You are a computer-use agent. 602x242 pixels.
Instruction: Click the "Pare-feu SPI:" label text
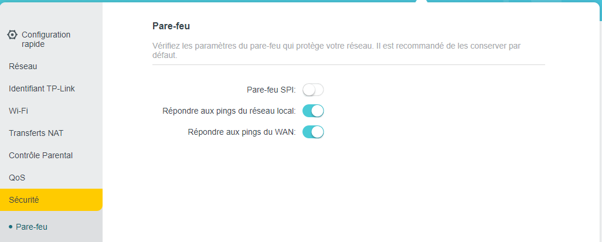click(270, 90)
